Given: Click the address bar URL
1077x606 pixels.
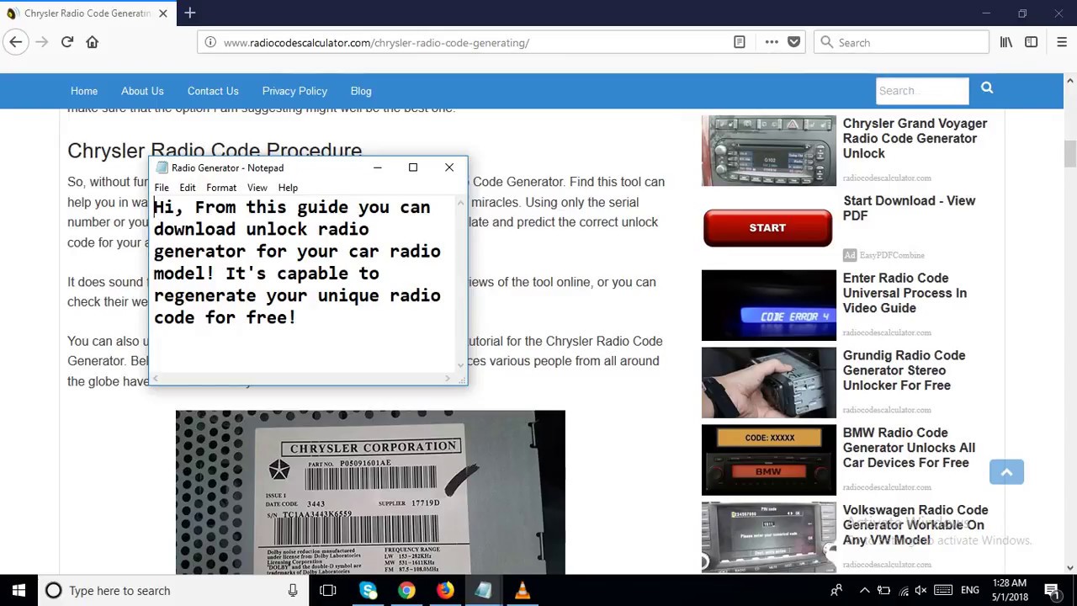Looking at the screenshot, I should pyautogui.click(x=376, y=43).
